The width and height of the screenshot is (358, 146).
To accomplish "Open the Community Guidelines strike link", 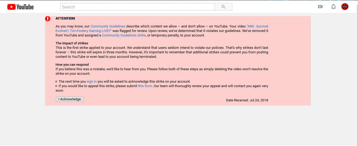I will pos(124,35).
